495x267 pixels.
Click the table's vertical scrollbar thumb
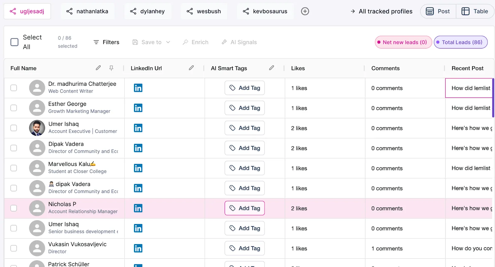click(493, 98)
